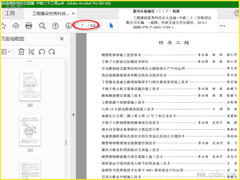Screen dimensions: 240x180
Task: Click entry 郑西客运专线列斜沟大桥节段拼装施工技术
Action: [x=136, y=163]
